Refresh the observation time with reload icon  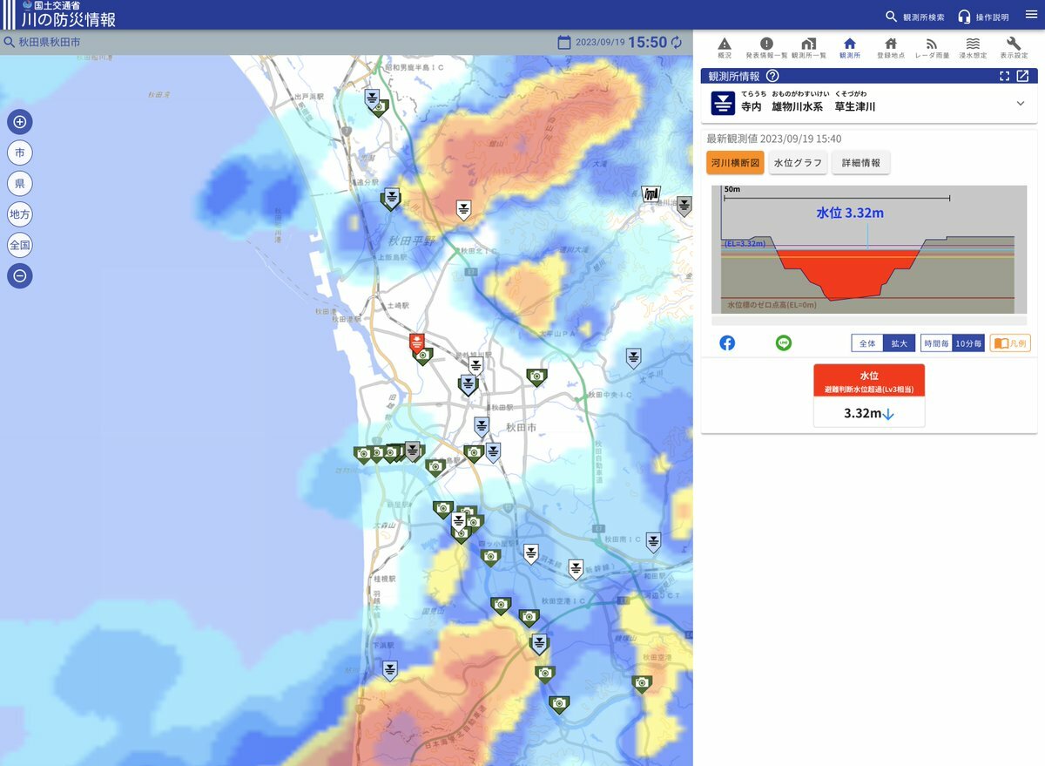(677, 43)
